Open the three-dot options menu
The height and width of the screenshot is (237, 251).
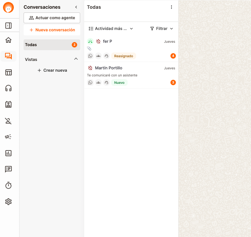(171, 7)
